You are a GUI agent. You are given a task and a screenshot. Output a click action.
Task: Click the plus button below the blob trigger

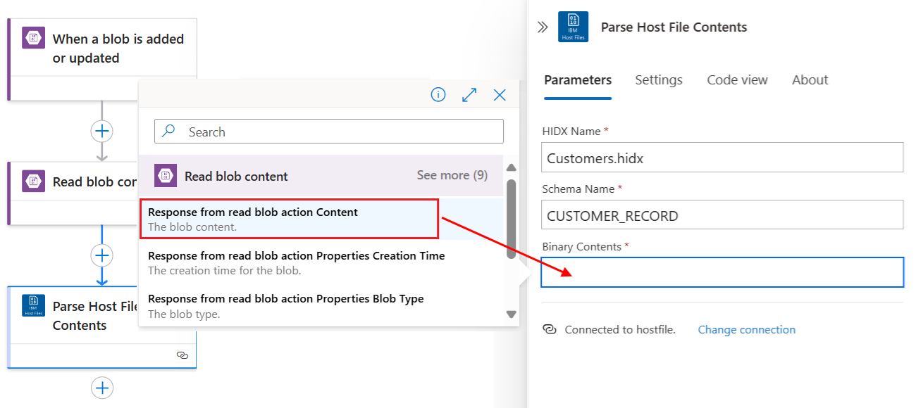[102, 131]
